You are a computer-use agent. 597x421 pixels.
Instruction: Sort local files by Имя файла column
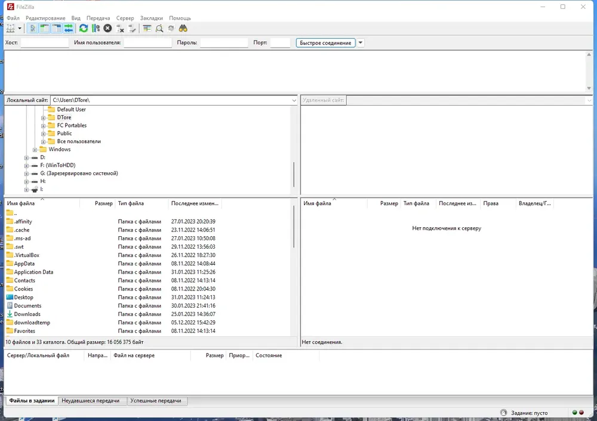point(42,203)
